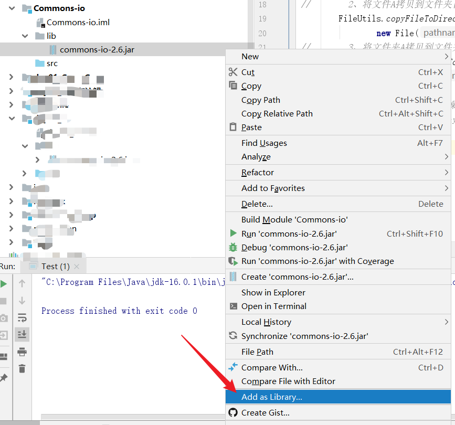Open the Local History submenu arrow

pos(446,322)
